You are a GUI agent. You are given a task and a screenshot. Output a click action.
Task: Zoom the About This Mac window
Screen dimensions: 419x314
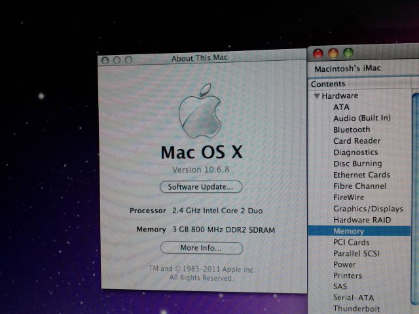[x=128, y=60]
